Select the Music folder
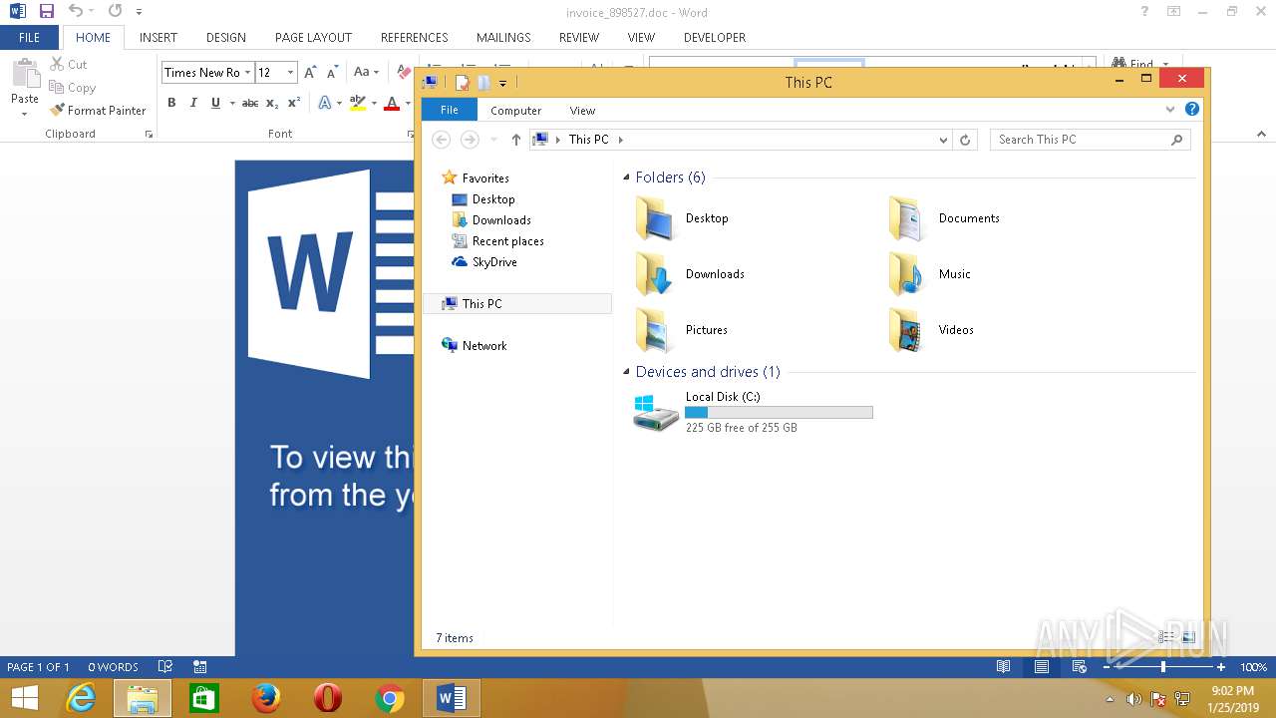 [929, 274]
